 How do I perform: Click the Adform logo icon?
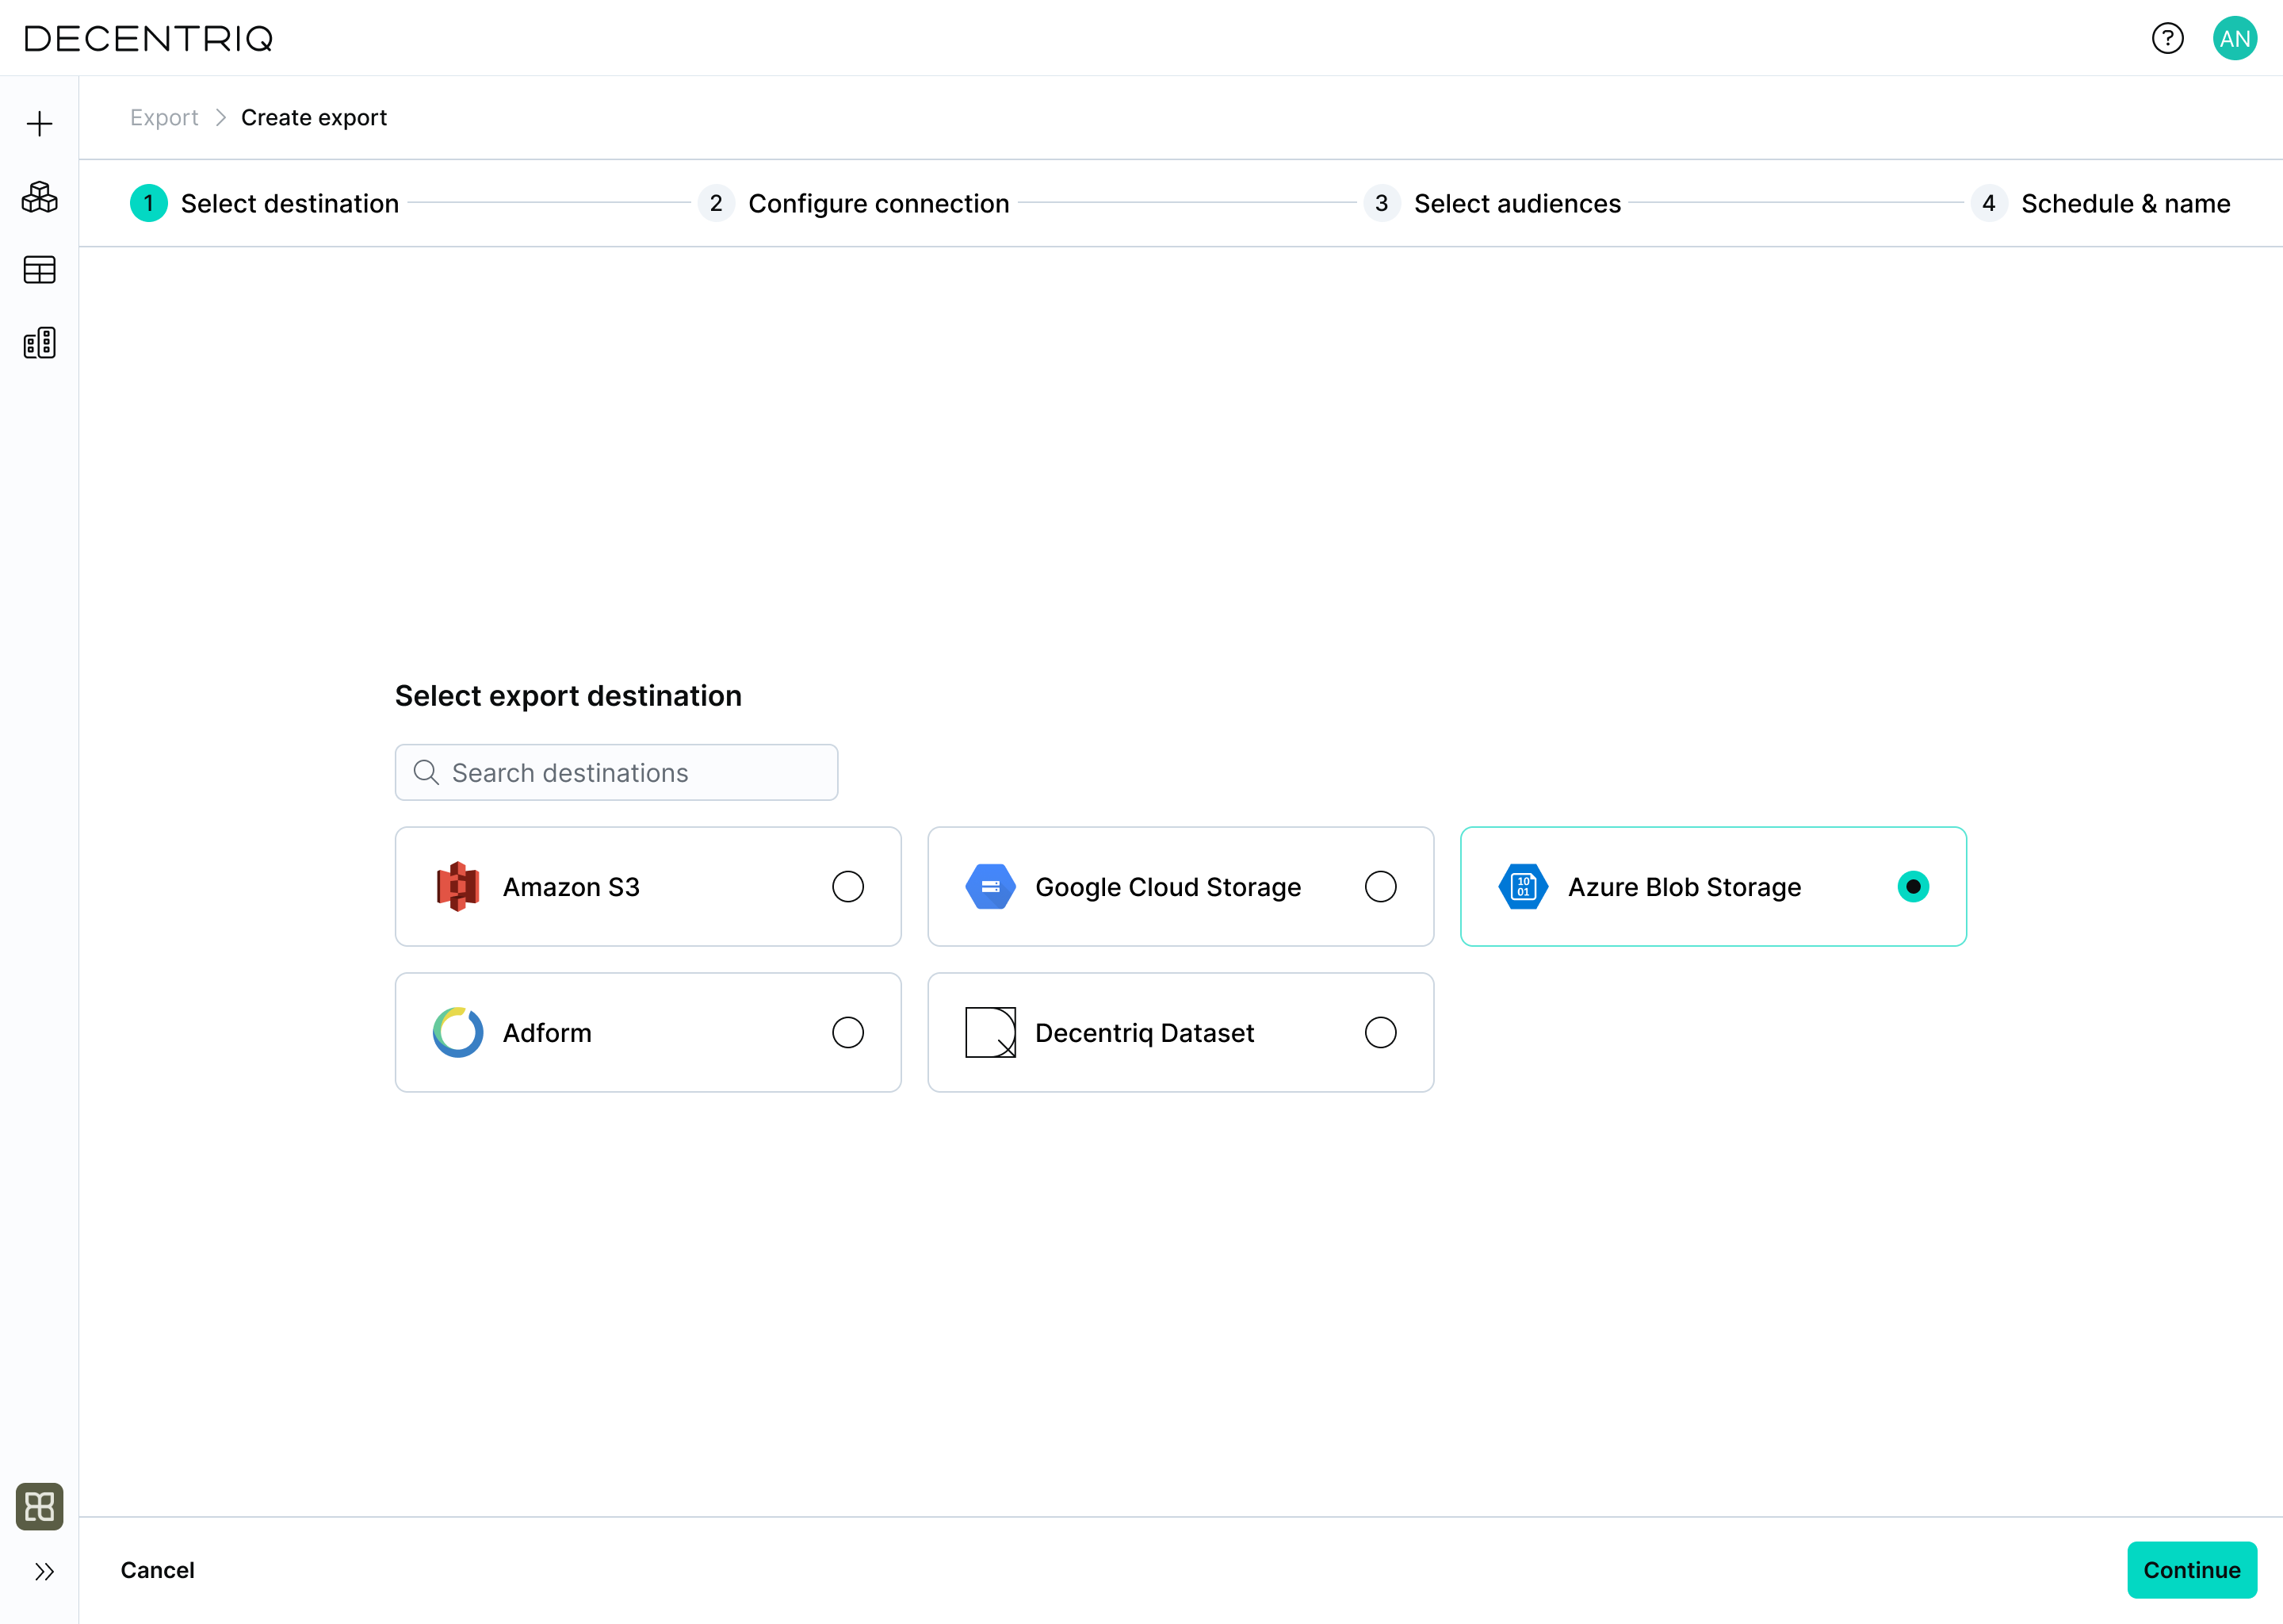pyautogui.click(x=458, y=1032)
